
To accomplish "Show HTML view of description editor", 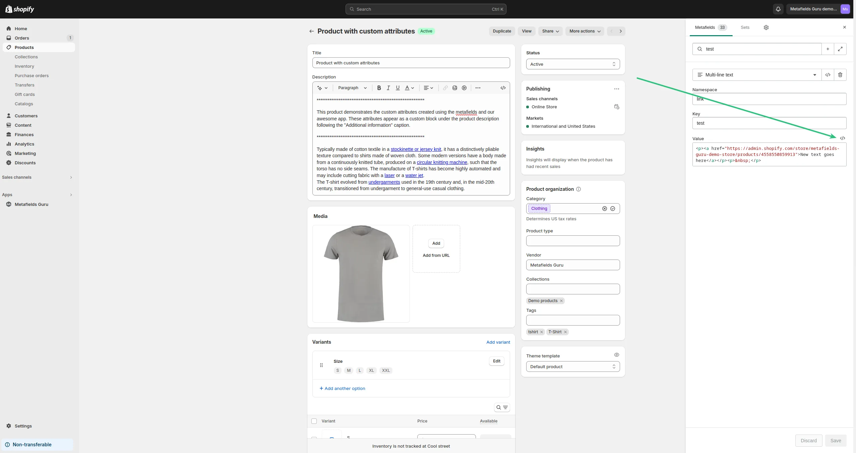I will (x=503, y=88).
